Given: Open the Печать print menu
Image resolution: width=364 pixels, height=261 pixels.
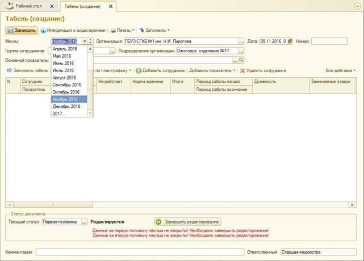Looking at the screenshot, I should [122, 30].
